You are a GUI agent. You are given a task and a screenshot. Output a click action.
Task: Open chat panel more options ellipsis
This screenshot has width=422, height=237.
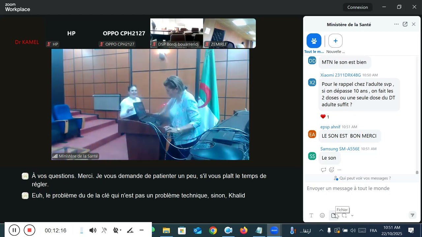tap(396, 24)
